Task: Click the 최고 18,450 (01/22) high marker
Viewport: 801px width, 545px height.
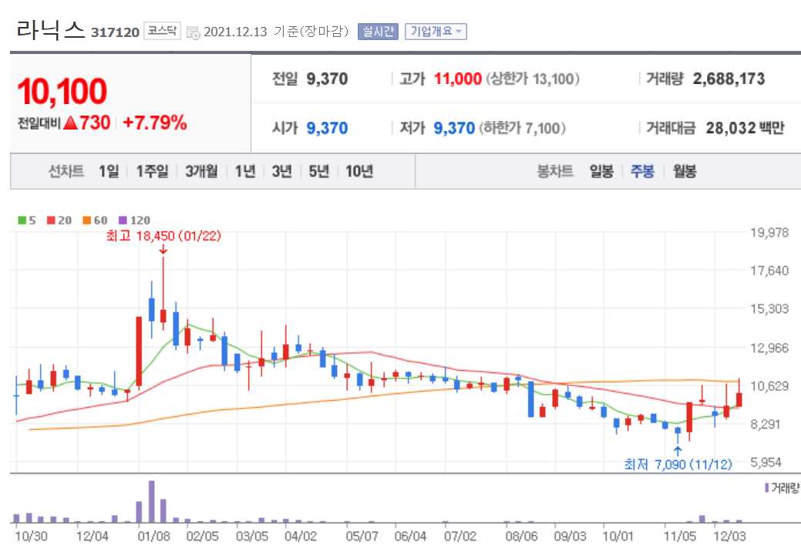Action: tap(163, 236)
